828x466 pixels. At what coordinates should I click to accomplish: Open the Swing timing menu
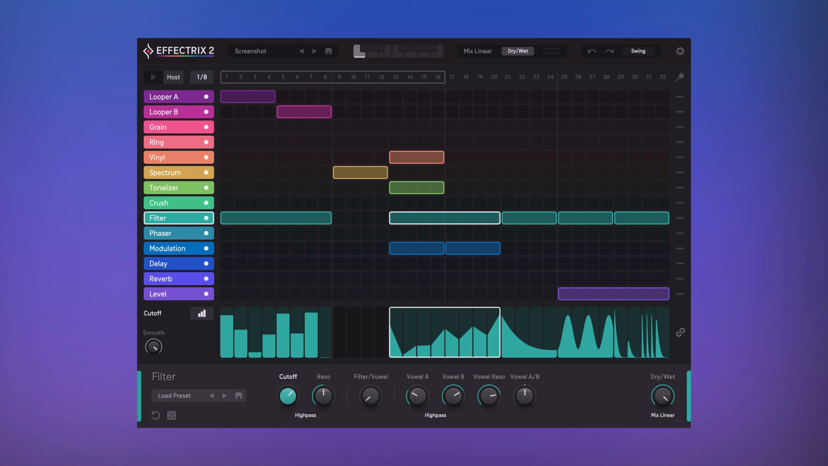[x=638, y=50]
